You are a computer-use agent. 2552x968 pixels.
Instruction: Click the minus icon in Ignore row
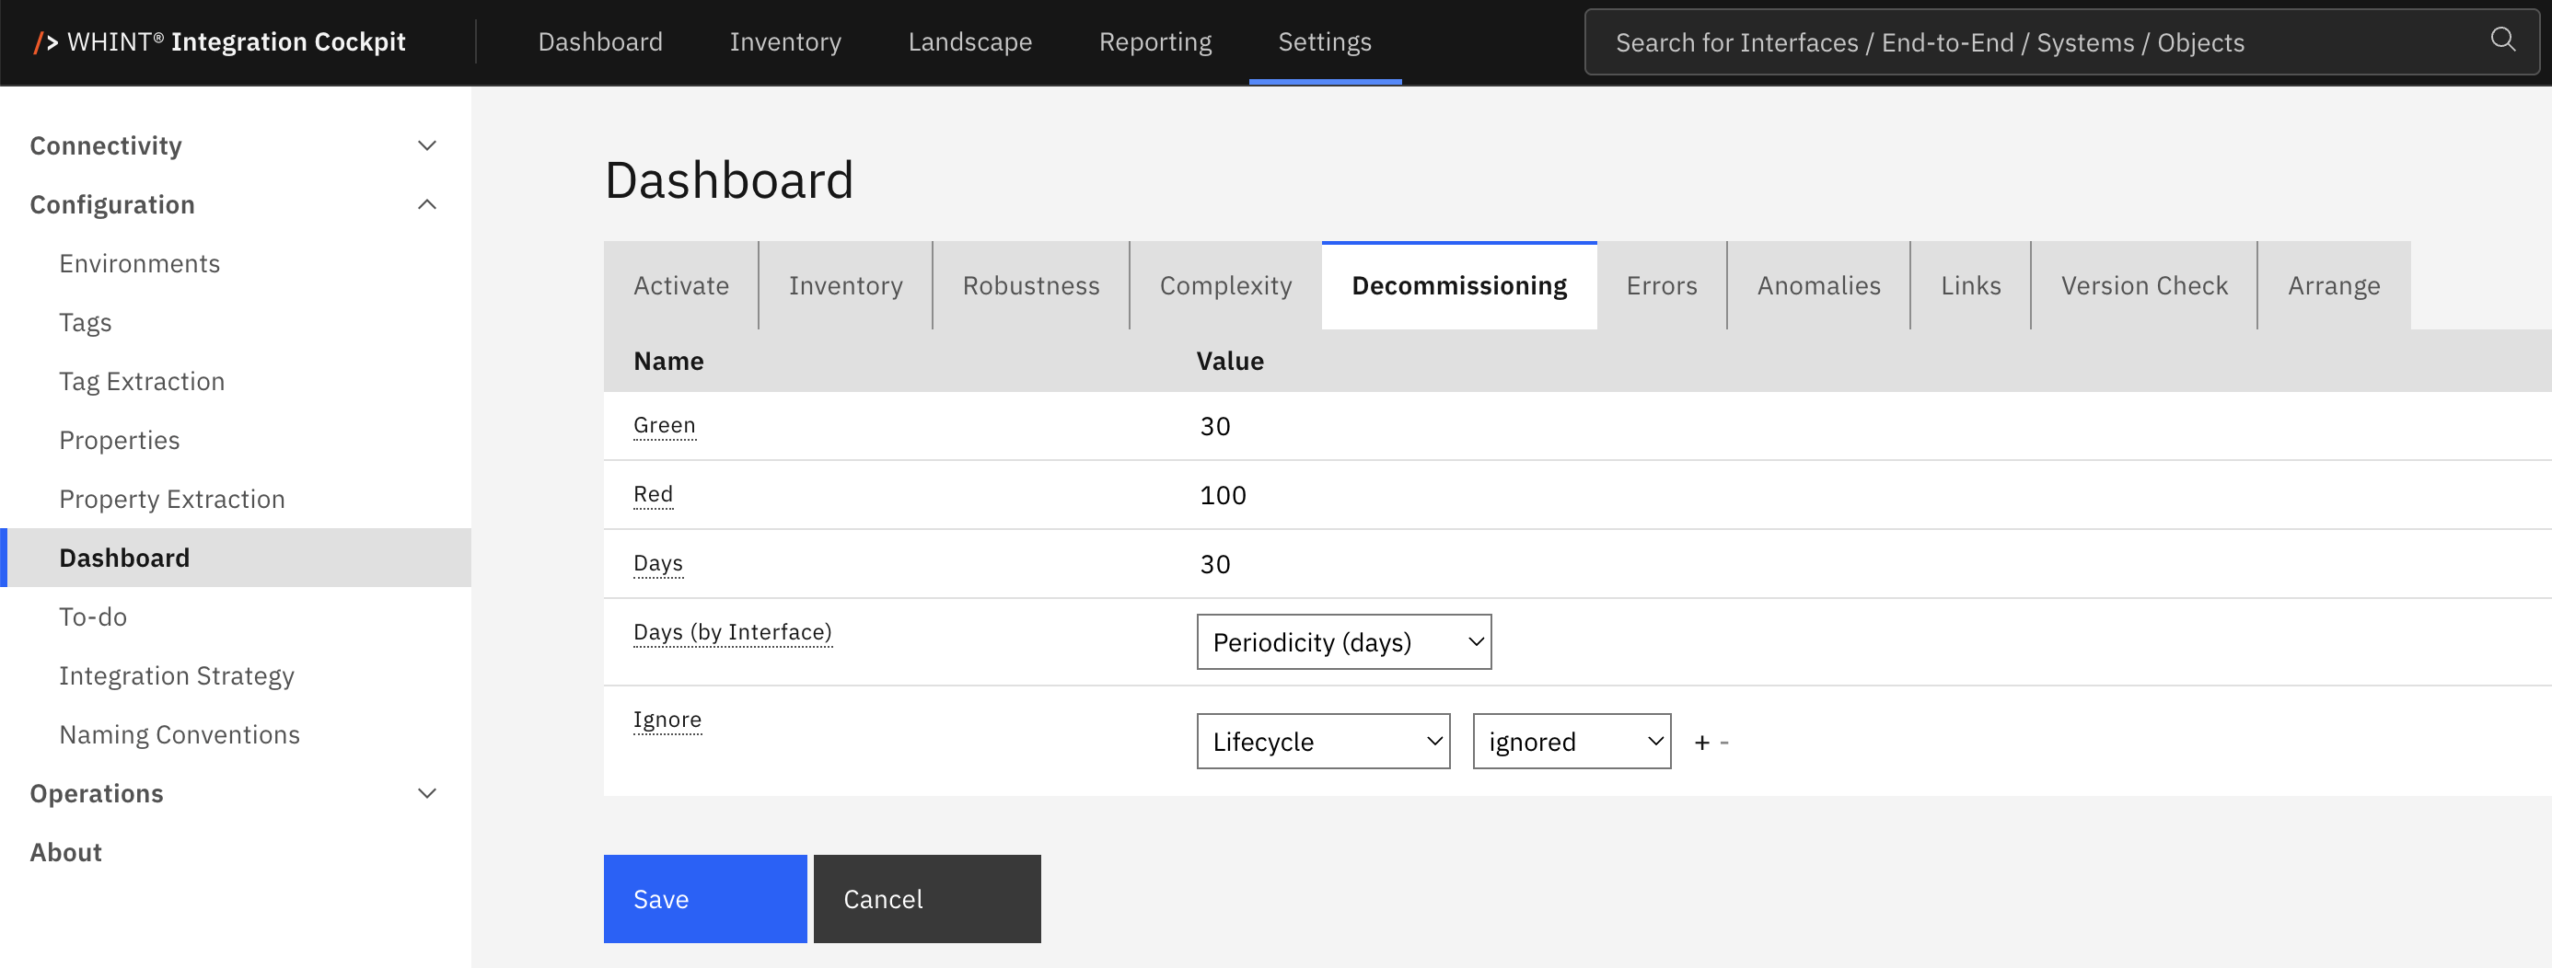click(x=1724, y=742)
